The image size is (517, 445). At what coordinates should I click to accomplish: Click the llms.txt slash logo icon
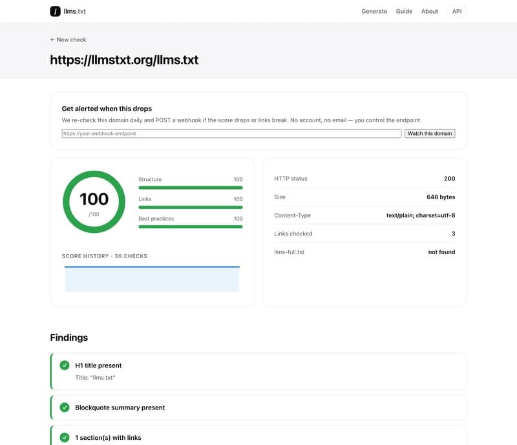click(x=55, y=11)
